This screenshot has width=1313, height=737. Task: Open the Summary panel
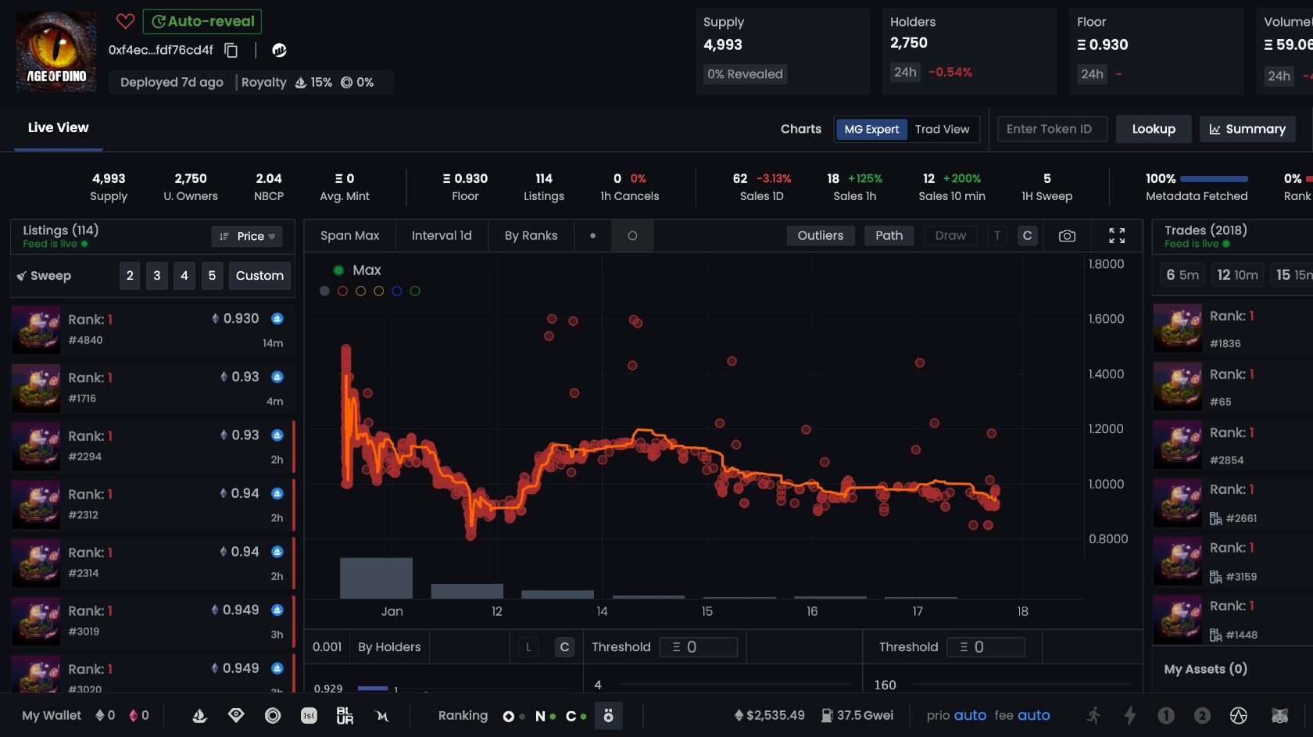pyautogui.click(x=1247, y=129)
